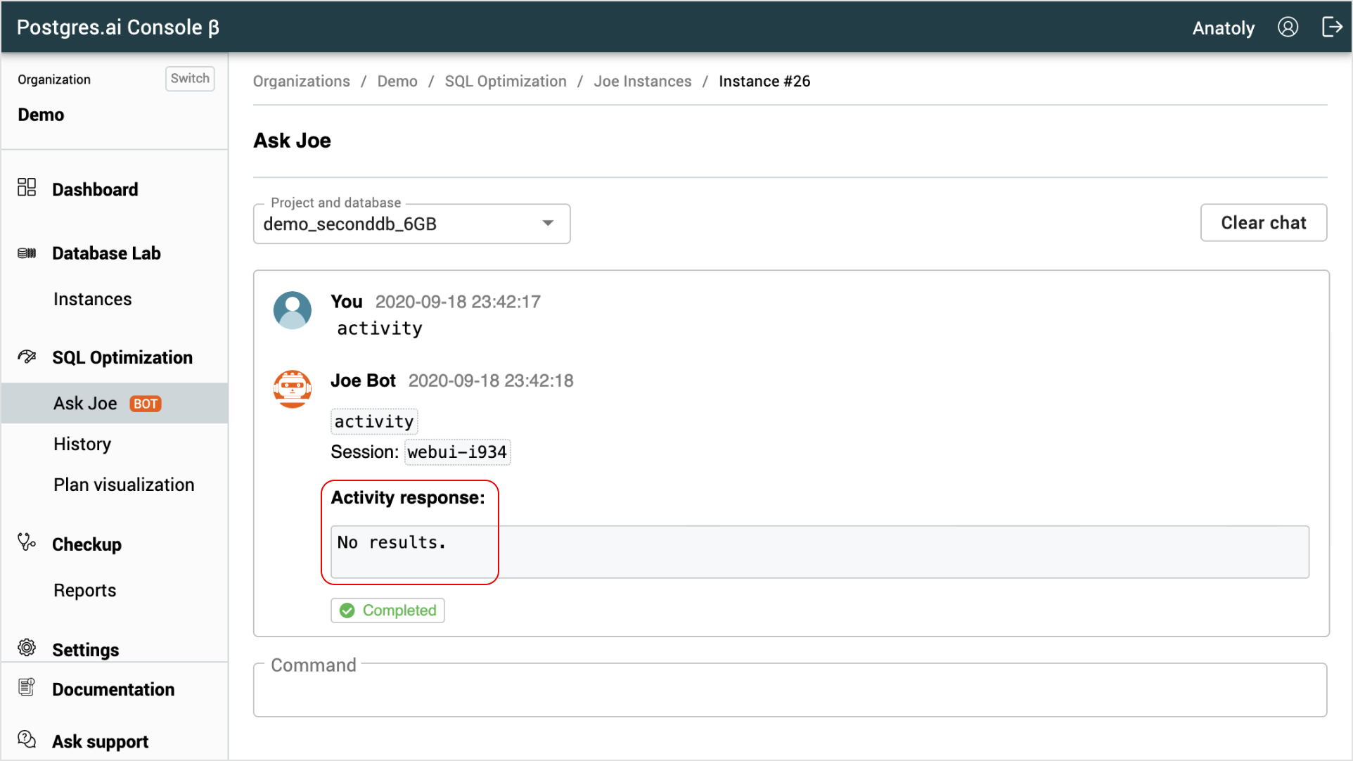Go to Demo breadcrumb link
The image size is (1353, 761).
click(x=397, y=81)
